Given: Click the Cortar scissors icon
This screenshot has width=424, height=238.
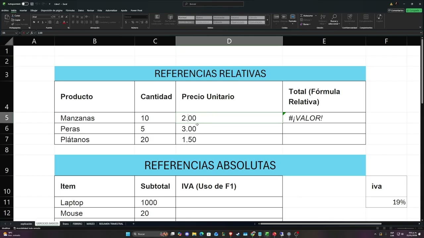Looking at the screenshot, I should [x=13, y=16].
